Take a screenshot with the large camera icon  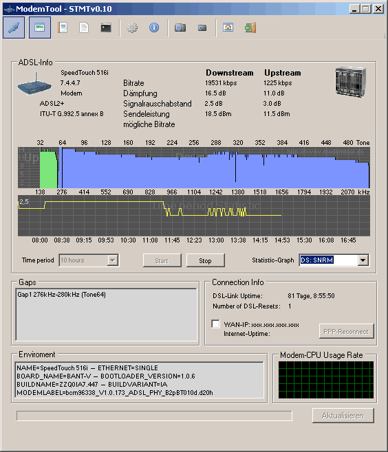pos(180,27)
